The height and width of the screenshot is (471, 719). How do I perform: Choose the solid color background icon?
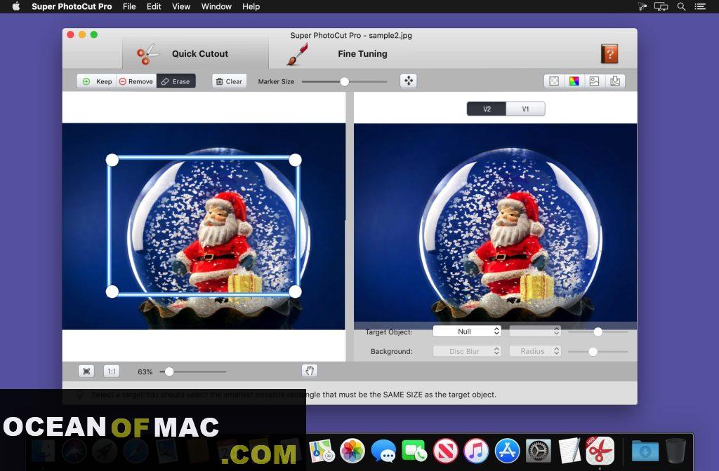coord(574,81)
